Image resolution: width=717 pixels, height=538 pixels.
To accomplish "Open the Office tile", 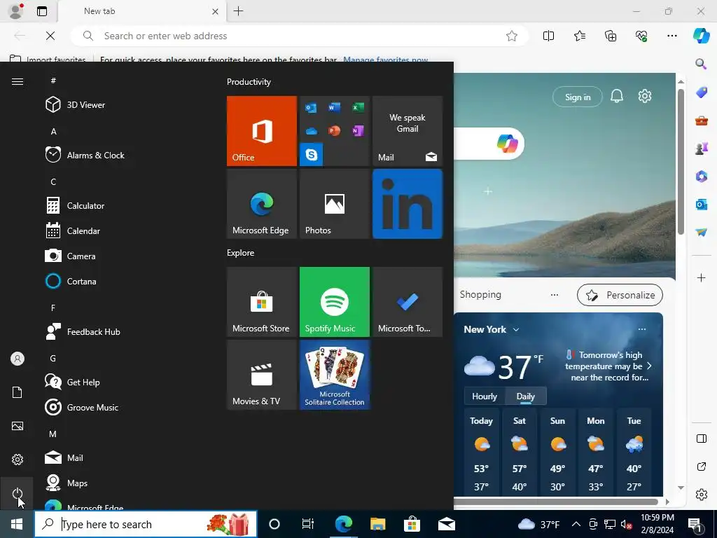I will pyautogui.click(x=262, y=131).
